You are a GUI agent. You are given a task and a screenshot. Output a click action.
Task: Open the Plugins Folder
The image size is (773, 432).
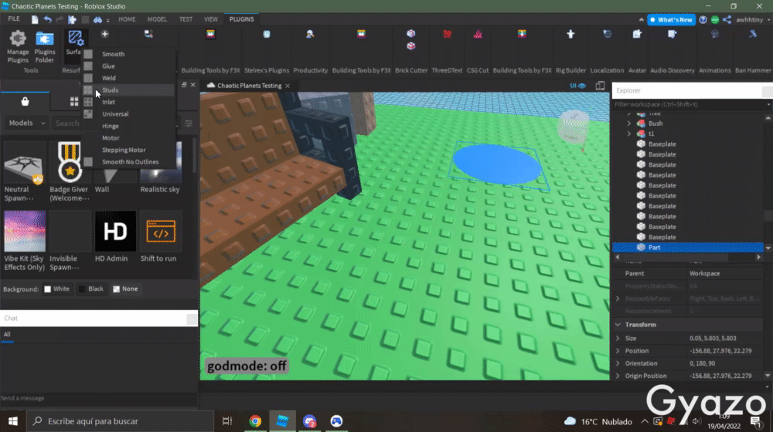click(x=44, y=46)
